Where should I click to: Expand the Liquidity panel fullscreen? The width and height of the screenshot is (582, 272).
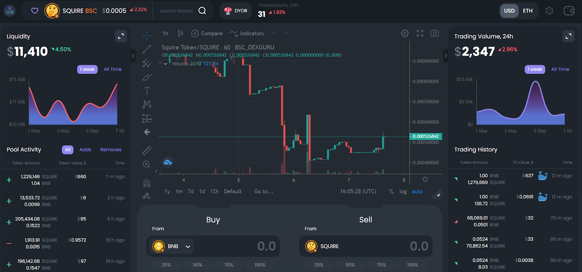pos(121,36)
